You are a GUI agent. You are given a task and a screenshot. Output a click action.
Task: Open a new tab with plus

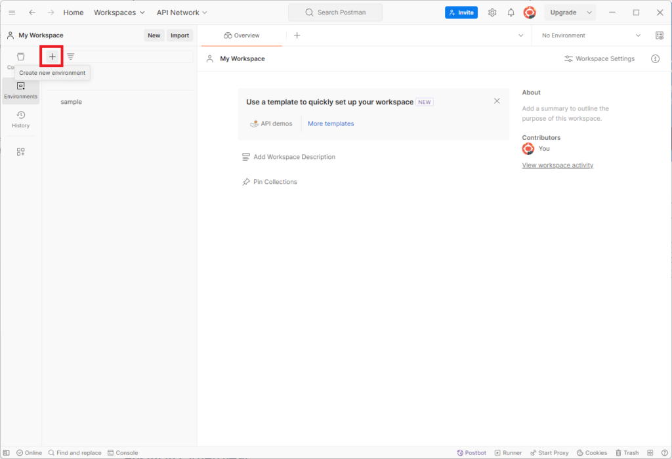pos(297,35)
